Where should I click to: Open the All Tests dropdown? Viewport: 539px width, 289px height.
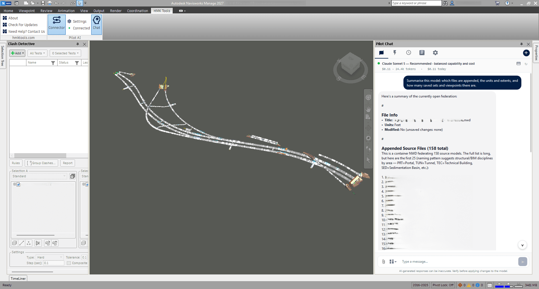(37, 53)
